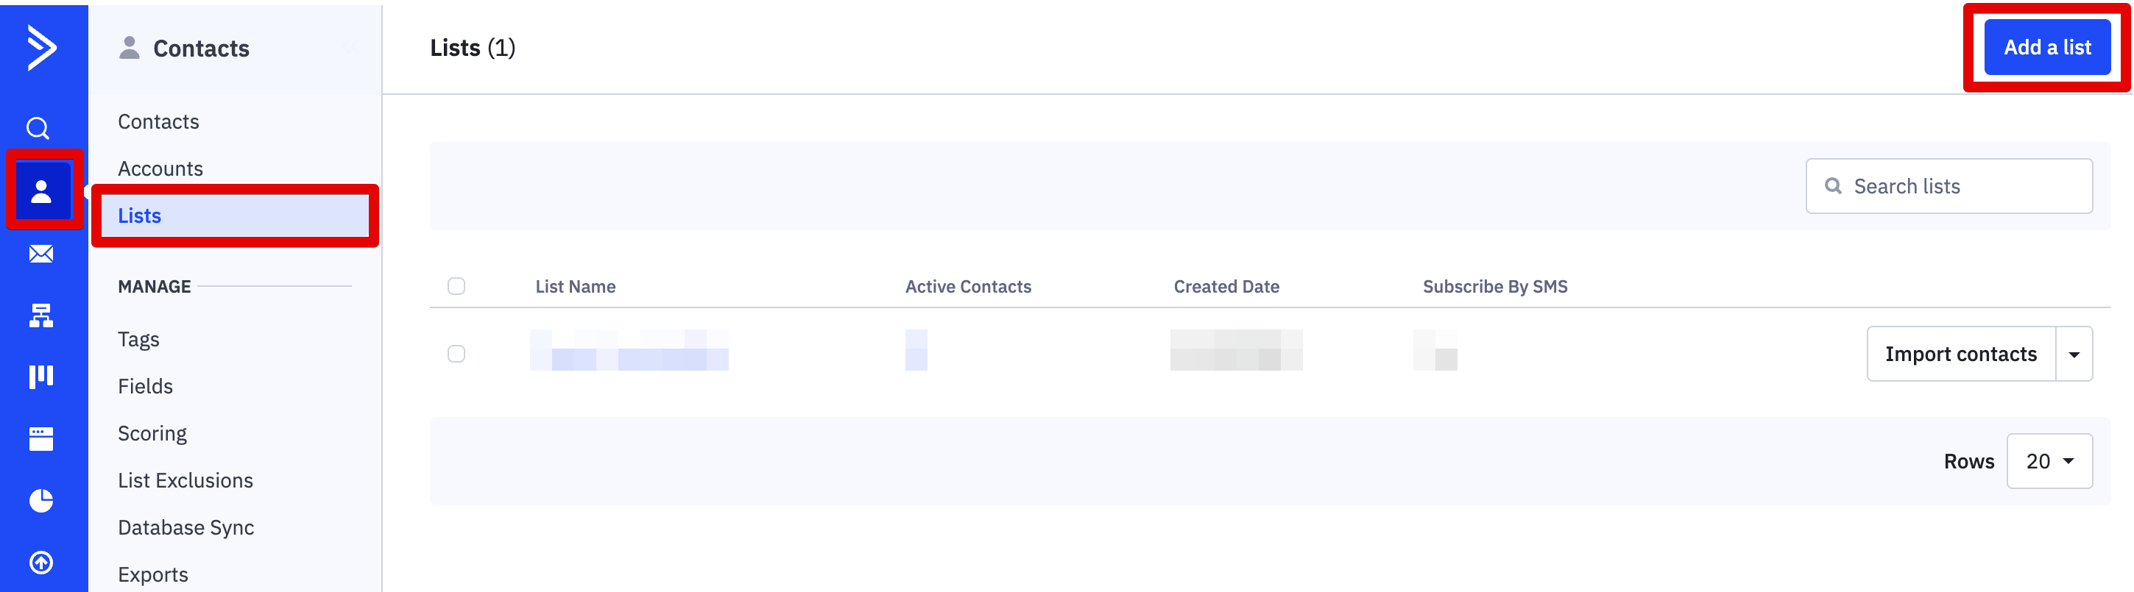Image resolution: width=2134 pixels, height=592 pixels.
Task: Open the Automations flowchart icon
Action: [41, 315]
